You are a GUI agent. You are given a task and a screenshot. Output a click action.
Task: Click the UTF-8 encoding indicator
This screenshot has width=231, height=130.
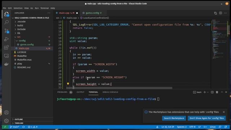(192, 127)
